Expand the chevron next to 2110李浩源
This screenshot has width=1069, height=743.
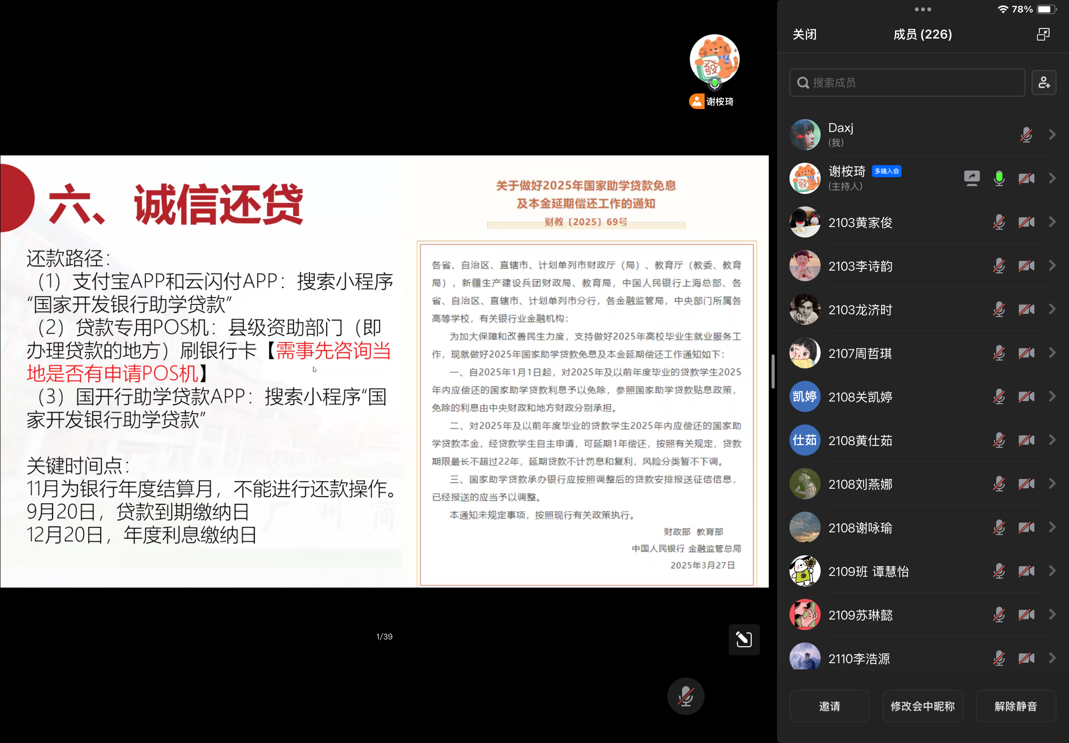[1052, 658]
